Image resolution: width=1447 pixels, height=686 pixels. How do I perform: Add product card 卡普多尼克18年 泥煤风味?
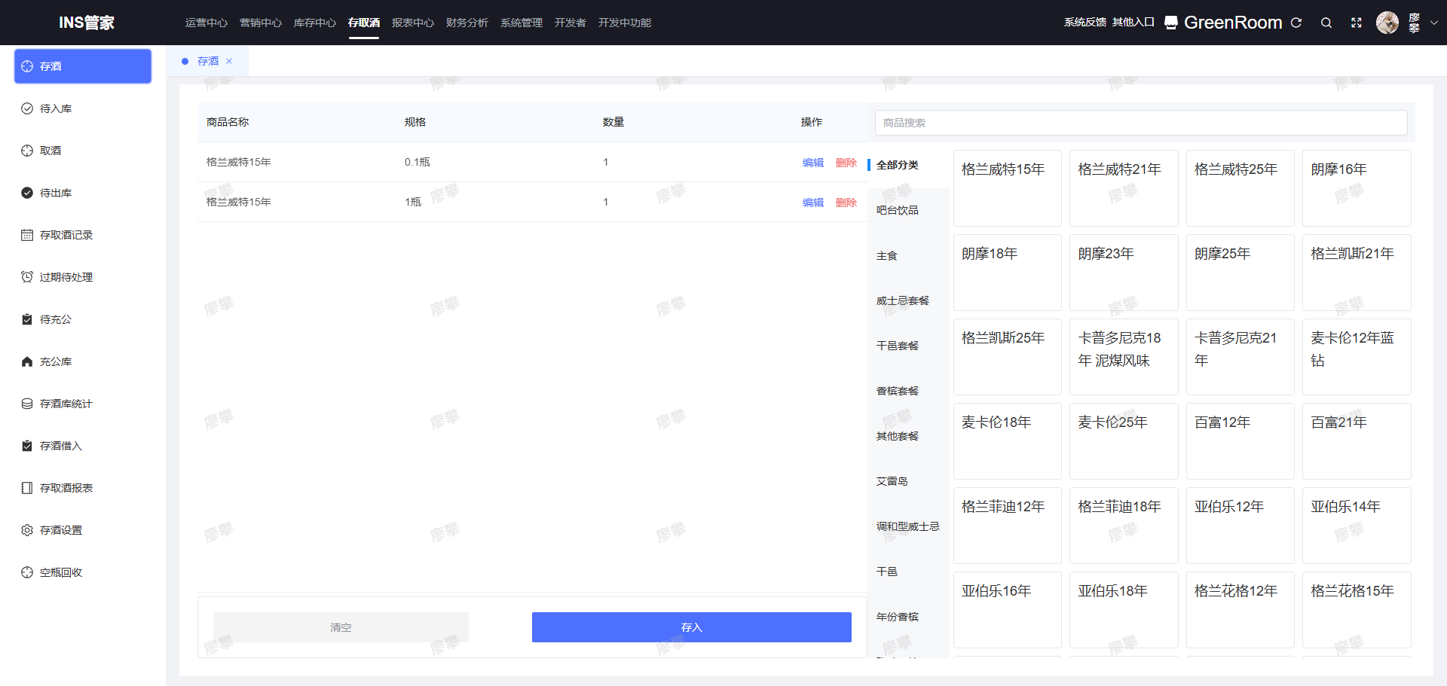pos(1124,357)
